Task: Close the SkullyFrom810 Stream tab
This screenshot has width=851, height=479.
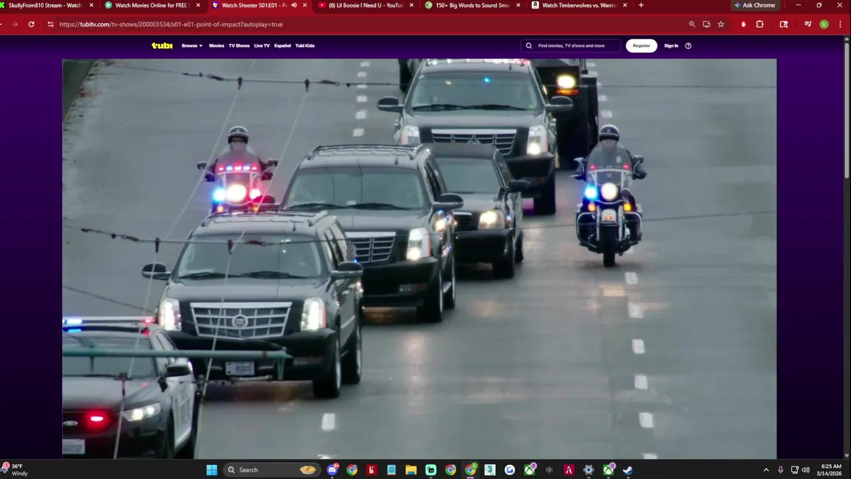Action: click(91, 5)
